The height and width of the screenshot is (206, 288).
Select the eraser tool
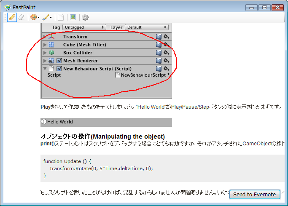coord(22,17)
